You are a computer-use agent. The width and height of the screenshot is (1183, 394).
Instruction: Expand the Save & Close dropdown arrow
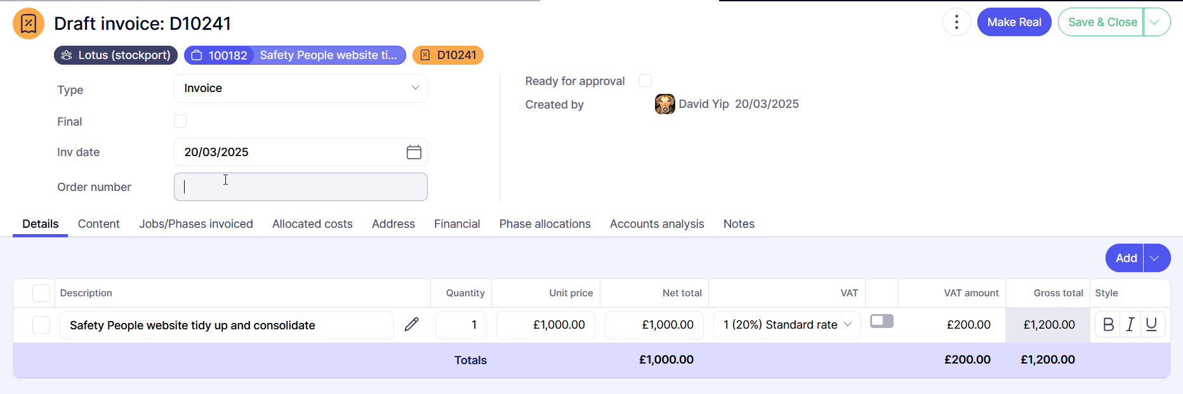point(1156,22)
